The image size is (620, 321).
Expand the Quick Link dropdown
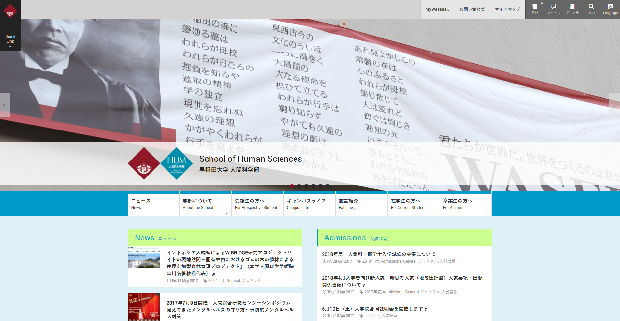point(10,41)
